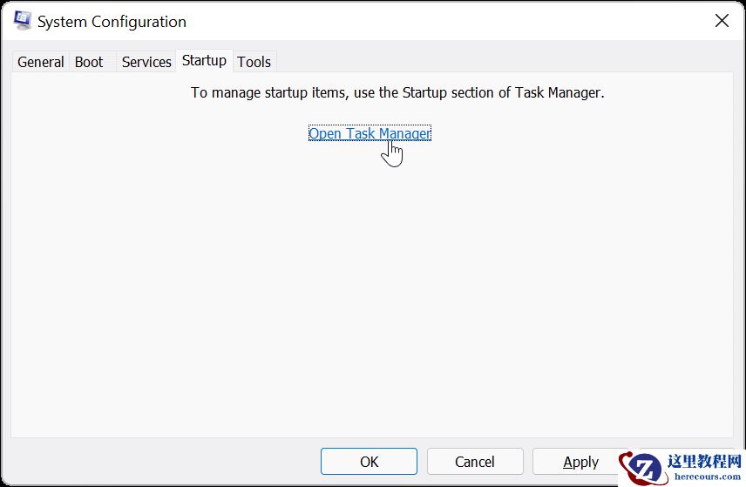Open the Boot tab
The image size is (746, 487).
89,62
